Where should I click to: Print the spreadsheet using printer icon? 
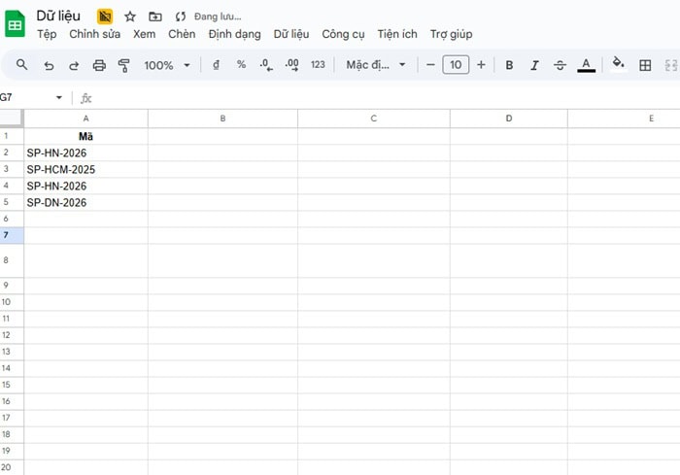point(99,65)
